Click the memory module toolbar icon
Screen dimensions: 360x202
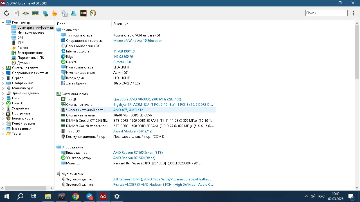[x=35, y=13]
